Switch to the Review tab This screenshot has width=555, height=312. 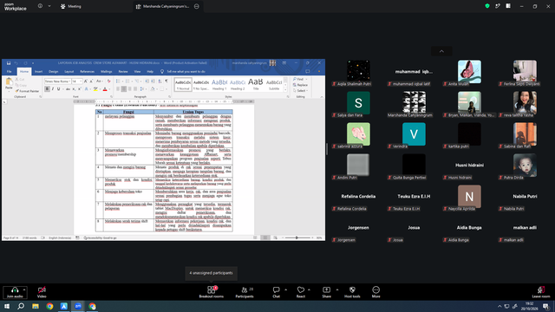123,71
